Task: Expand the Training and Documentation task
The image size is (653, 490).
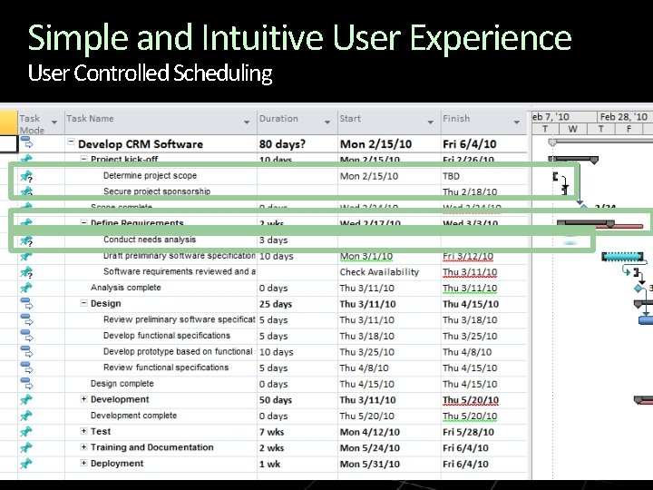Action: 83,446
